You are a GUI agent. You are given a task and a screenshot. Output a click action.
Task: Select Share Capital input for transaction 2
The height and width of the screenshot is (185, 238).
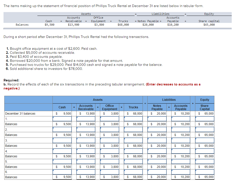(205, 129)
